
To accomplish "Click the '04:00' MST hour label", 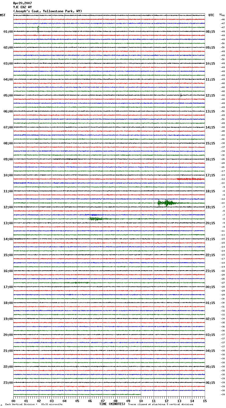I will [8, 80].
